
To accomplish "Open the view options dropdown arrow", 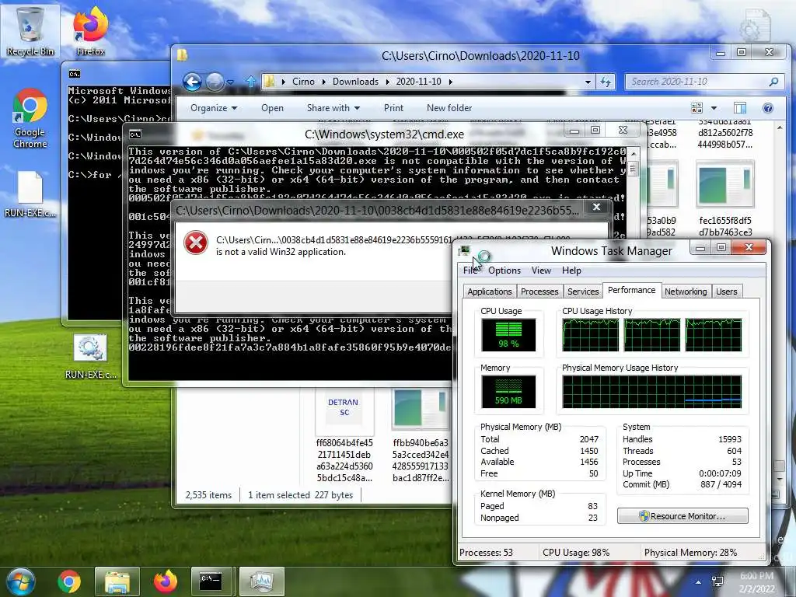I will coord(714,107).
